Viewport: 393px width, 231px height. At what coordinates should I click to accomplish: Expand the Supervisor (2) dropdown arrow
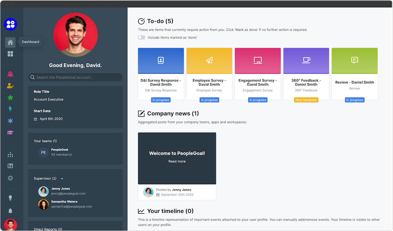pyautogui.click(x=62, y=179)
